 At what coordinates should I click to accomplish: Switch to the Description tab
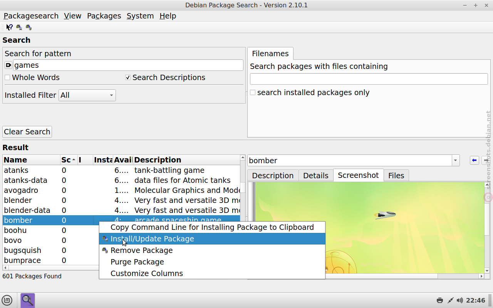273,176
